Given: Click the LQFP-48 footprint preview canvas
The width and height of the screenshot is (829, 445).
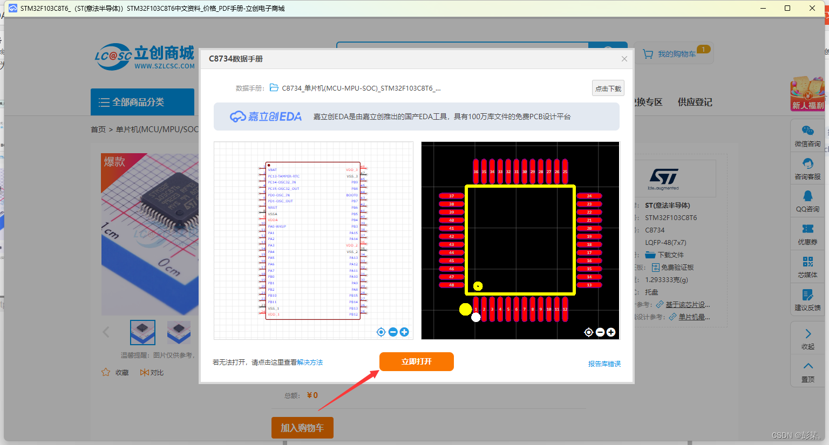Looking at the screenshot, I should click(520, 241).
